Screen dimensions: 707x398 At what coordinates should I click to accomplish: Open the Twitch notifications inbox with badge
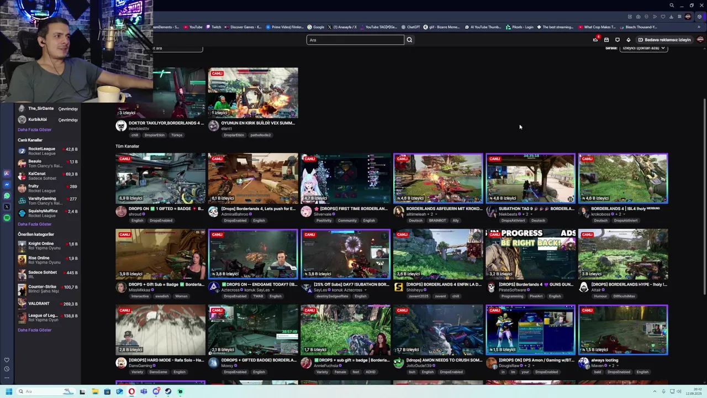pos(595,39)
